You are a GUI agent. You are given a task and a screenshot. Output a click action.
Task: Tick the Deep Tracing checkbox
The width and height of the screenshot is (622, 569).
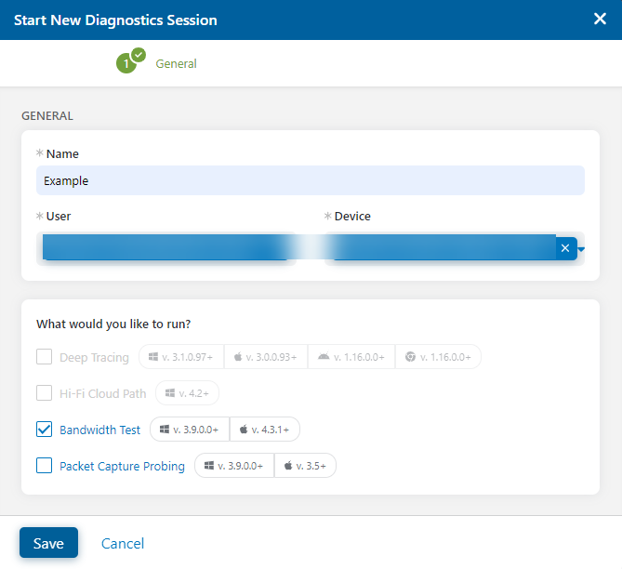pyautogui.click(x=44, y=357)
